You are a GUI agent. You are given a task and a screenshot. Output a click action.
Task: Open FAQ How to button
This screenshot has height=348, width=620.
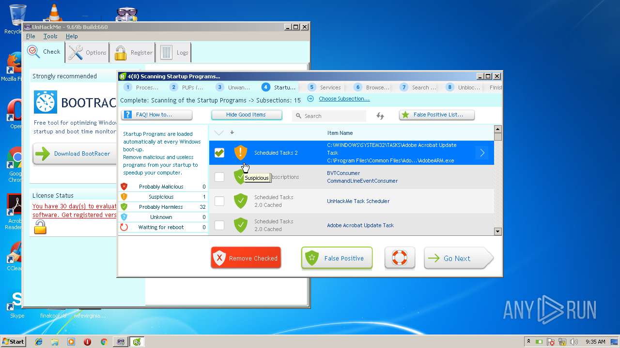tap(156, 115)
